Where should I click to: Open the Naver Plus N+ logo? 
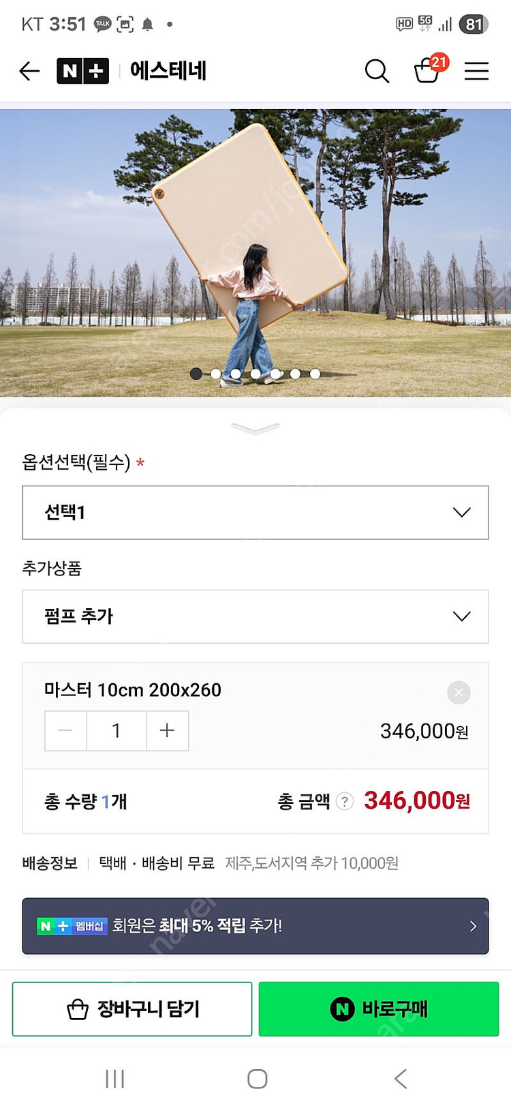(x=82, y=71)
